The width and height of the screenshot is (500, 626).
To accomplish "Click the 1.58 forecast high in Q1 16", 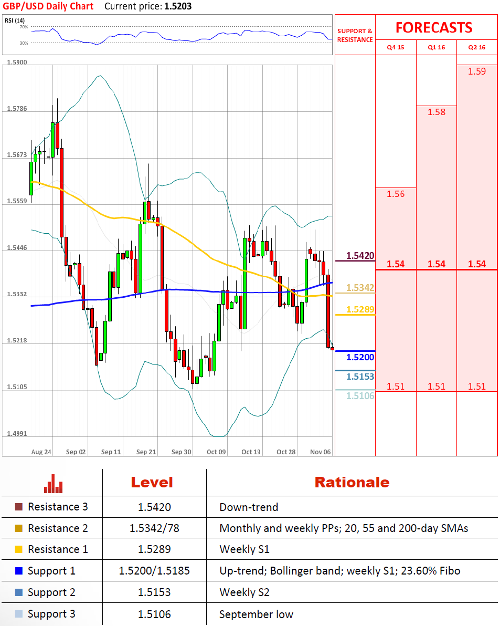I will click(x=436, y=112).
